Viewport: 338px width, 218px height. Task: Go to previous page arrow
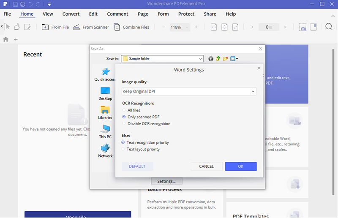pyautogui.click(x=252, y=27)
